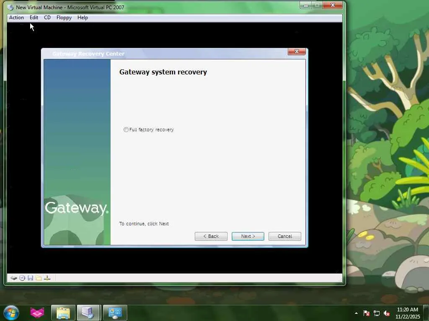The image size is (429, 321).
Task: Click the Back button
Action: [211, 237]
